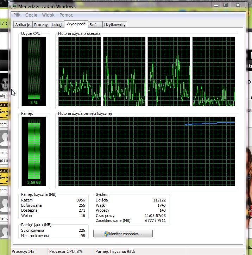This screenshot has width=252, height=255.
Task: Click the Historia użycia procesora label
Action: (x=79, y=33)
